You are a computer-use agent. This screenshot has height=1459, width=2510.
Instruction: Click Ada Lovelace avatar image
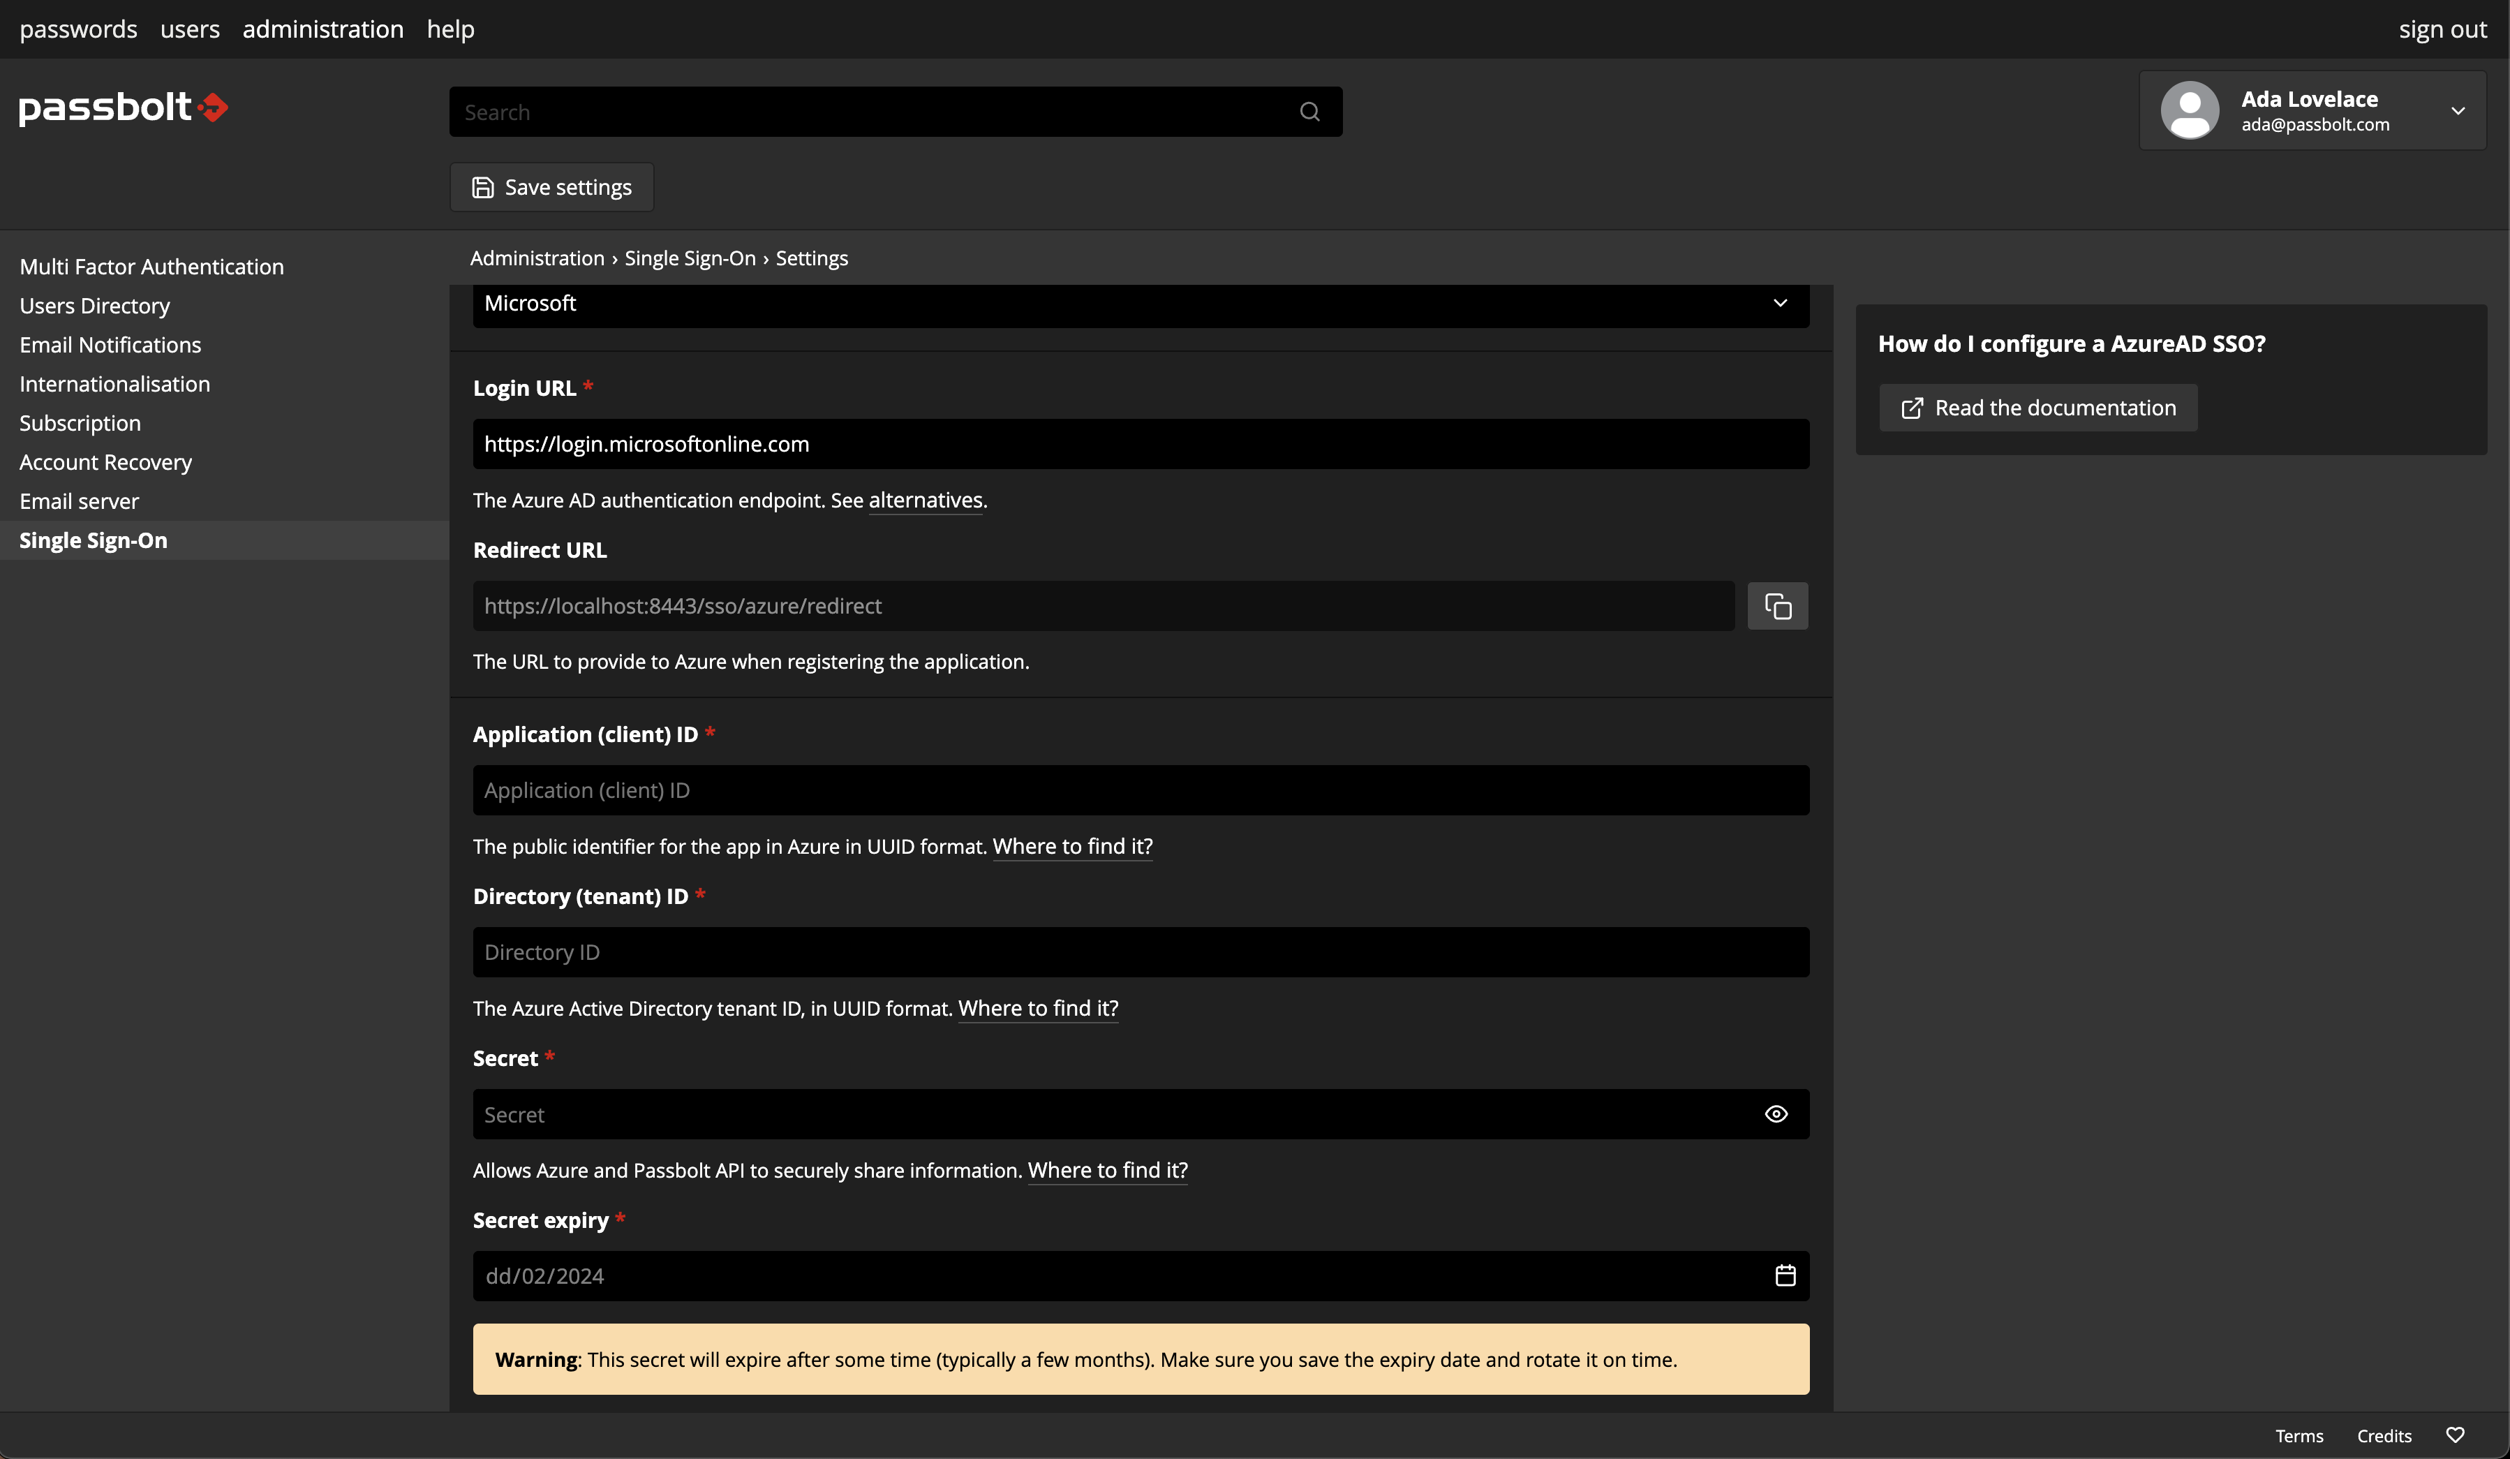coord(2190,110)
